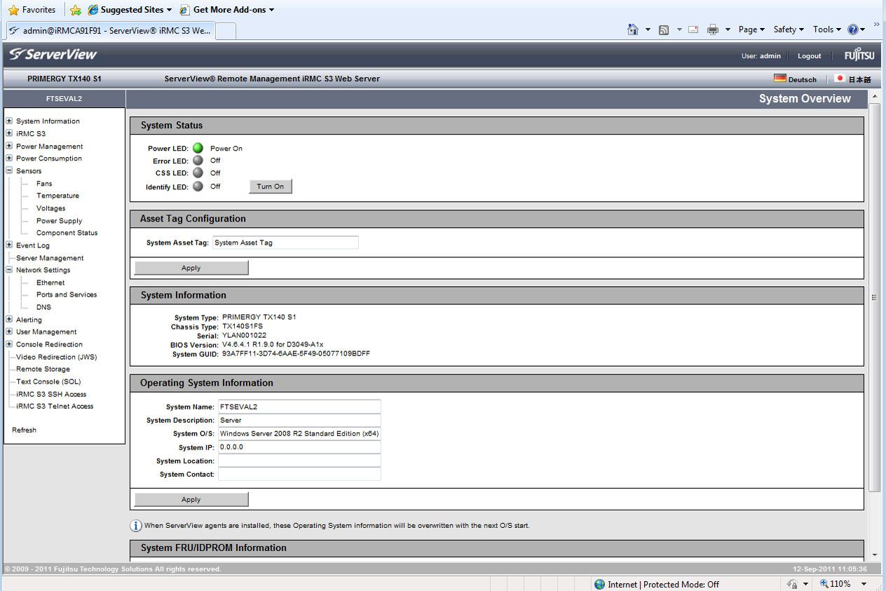Click the Japanese flag language link
Image resolution: width=886 pixels, height=591 pixels.
[852, 79]
